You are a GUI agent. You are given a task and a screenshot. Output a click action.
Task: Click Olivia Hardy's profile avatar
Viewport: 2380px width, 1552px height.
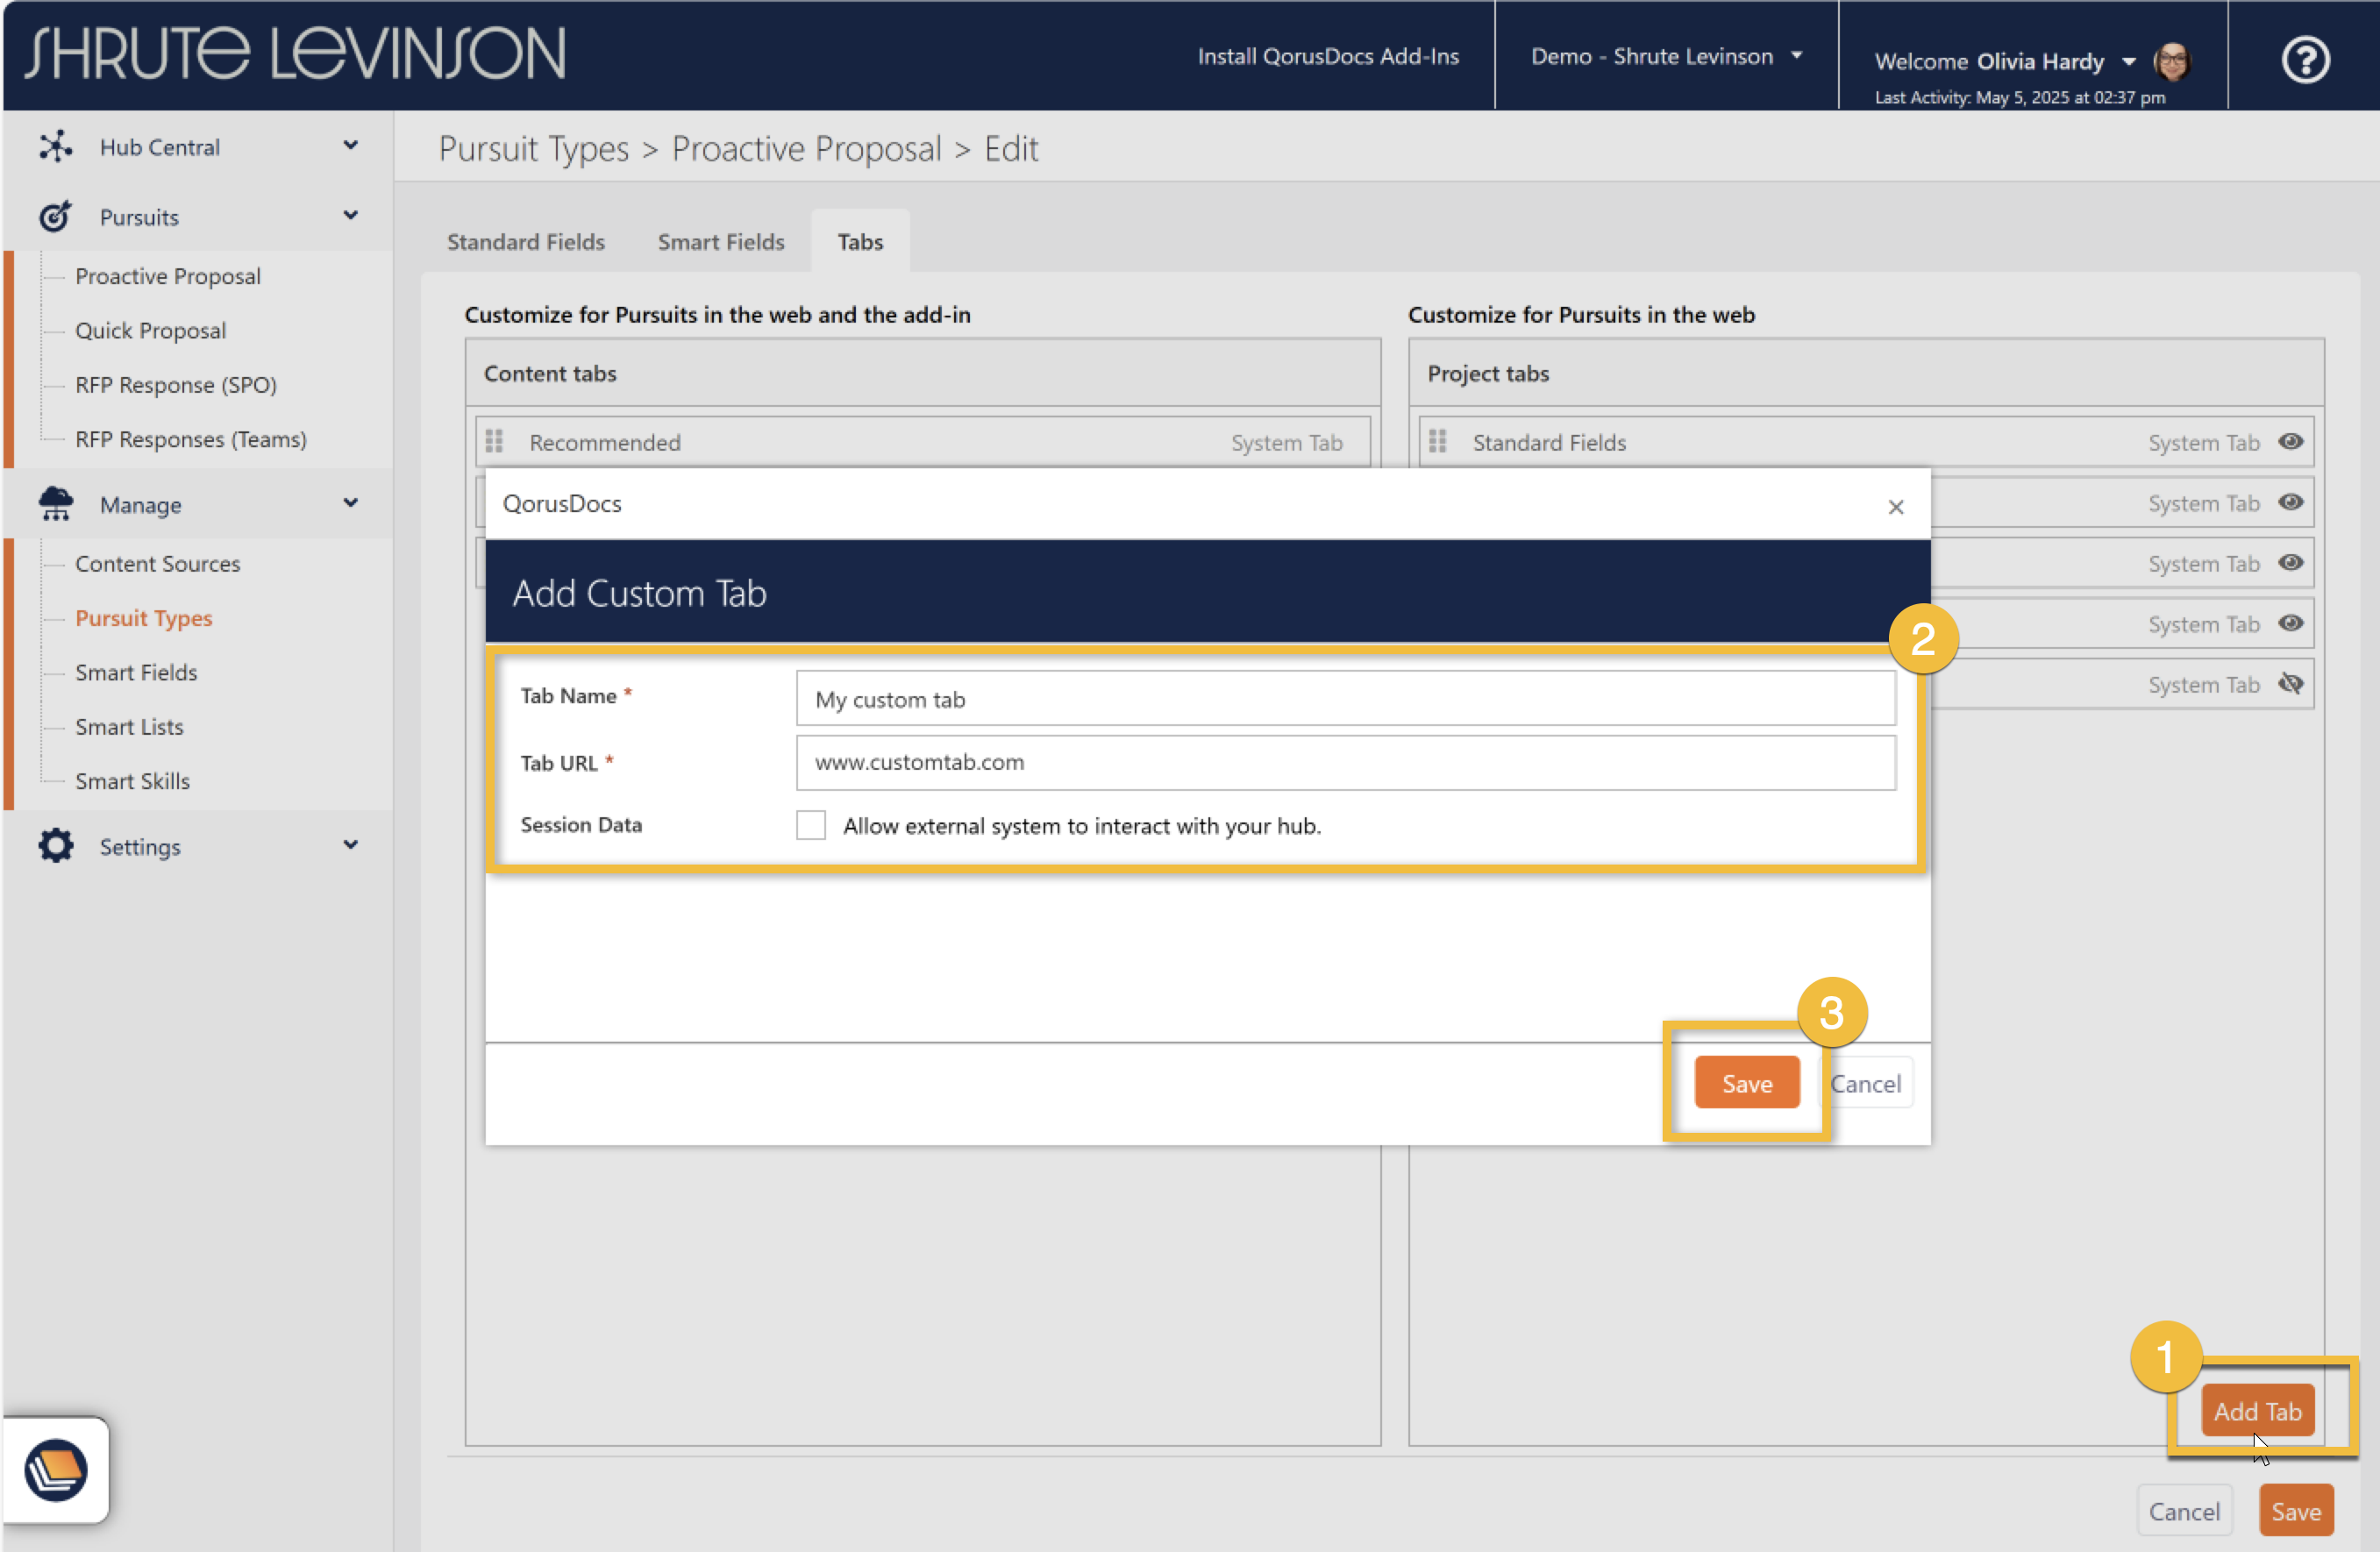(2172, 61)
